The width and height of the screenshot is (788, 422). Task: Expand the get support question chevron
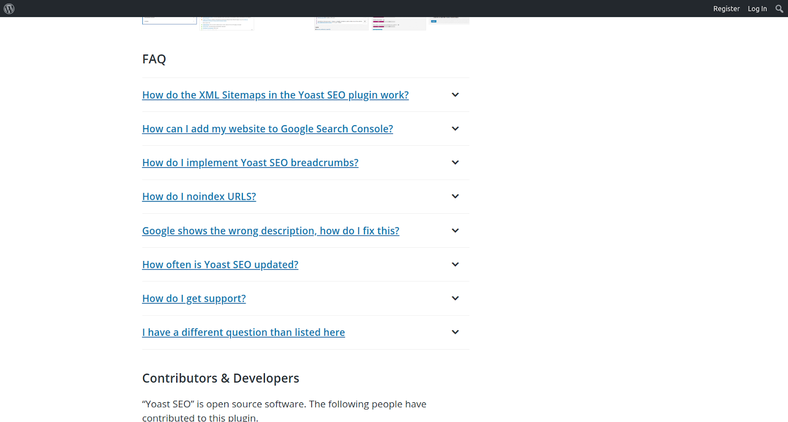point(455,298)
